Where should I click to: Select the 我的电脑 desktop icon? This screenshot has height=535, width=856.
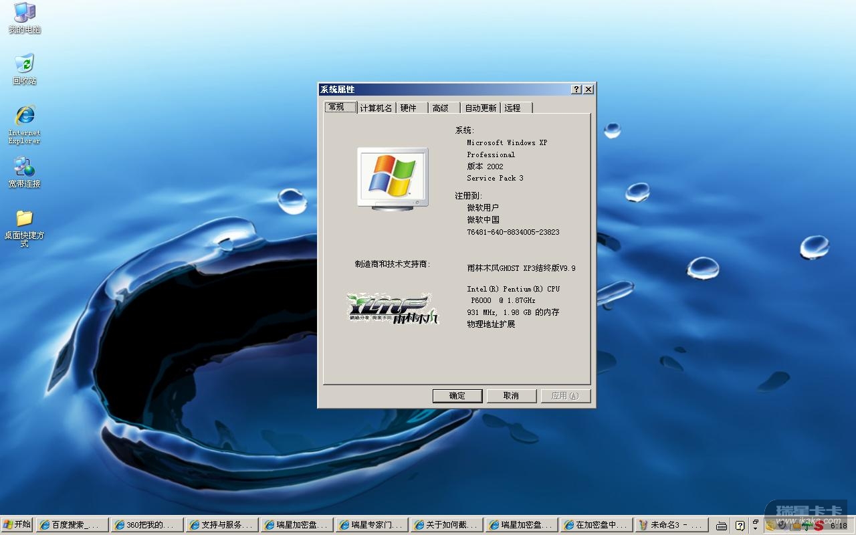pos(25,18)
